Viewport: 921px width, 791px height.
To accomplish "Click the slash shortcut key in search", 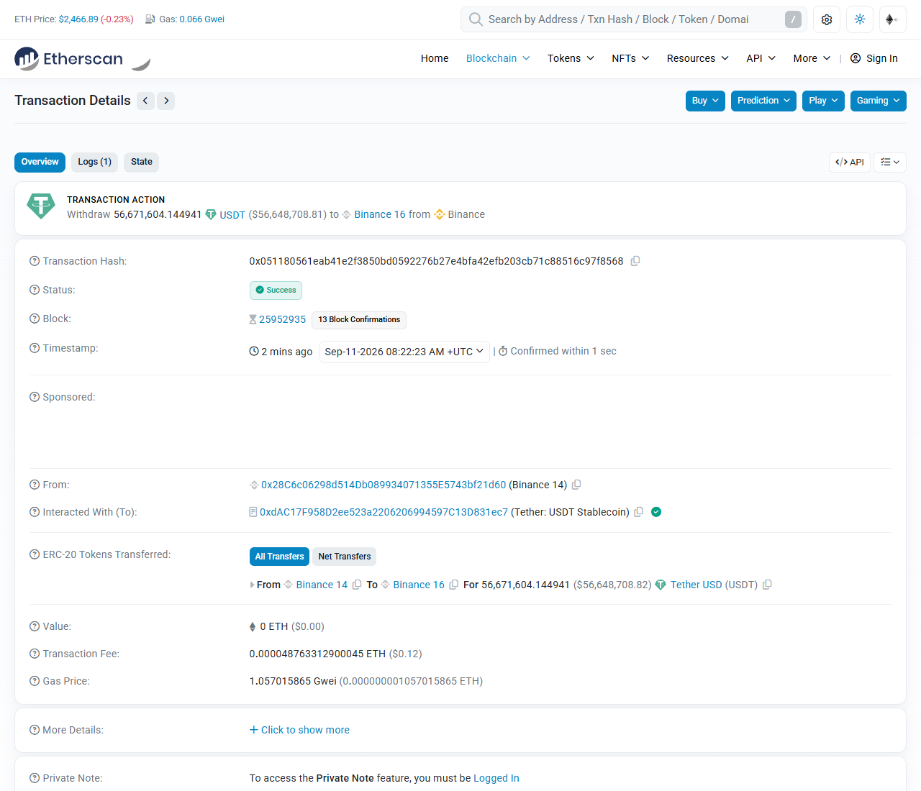I will coord(793,19).
